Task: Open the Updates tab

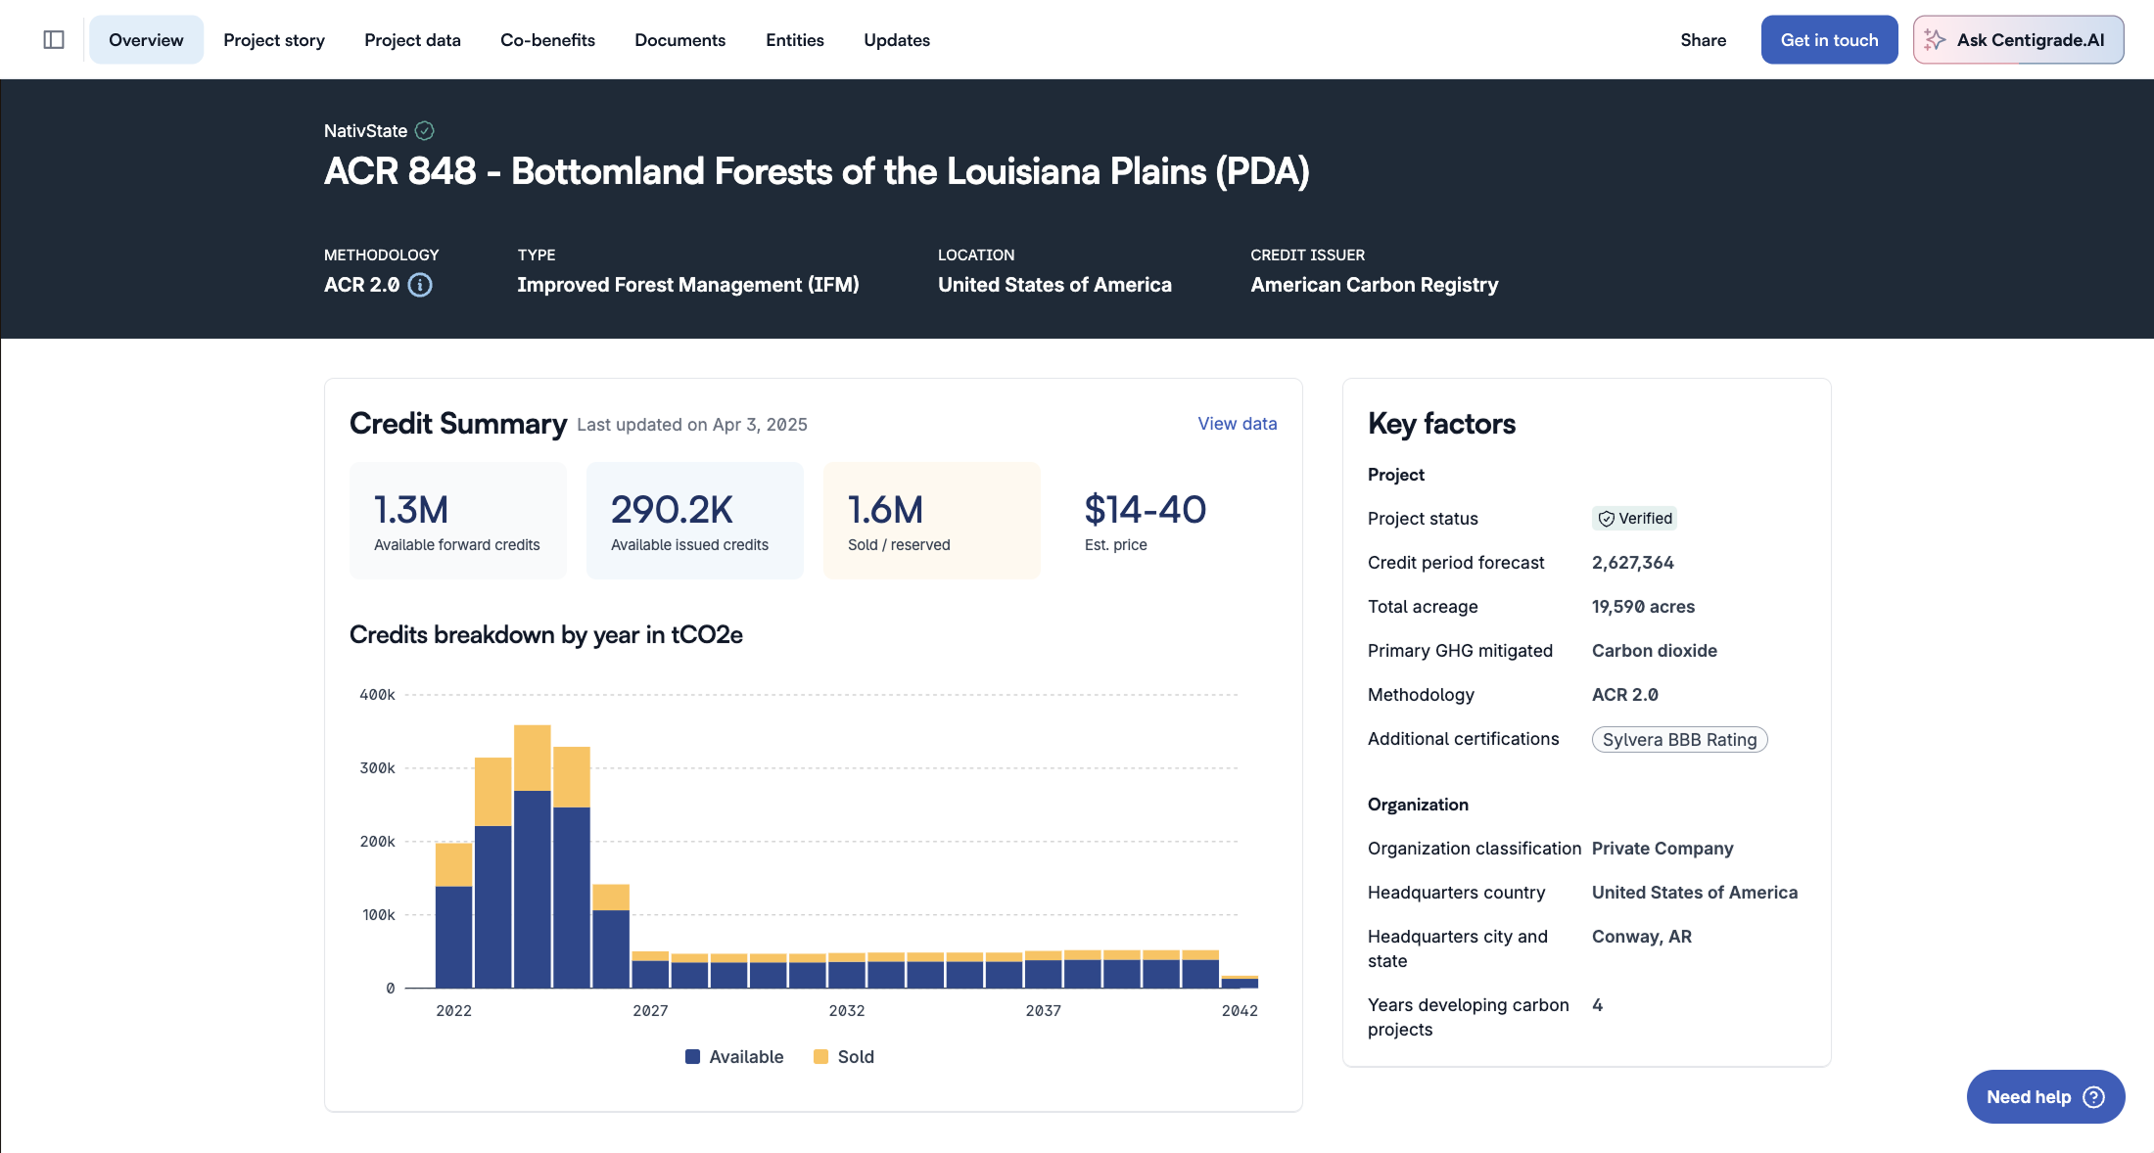Action: 896,40
